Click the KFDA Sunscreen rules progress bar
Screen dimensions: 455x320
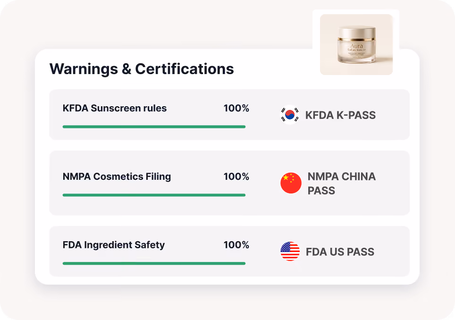coord(154,127)
